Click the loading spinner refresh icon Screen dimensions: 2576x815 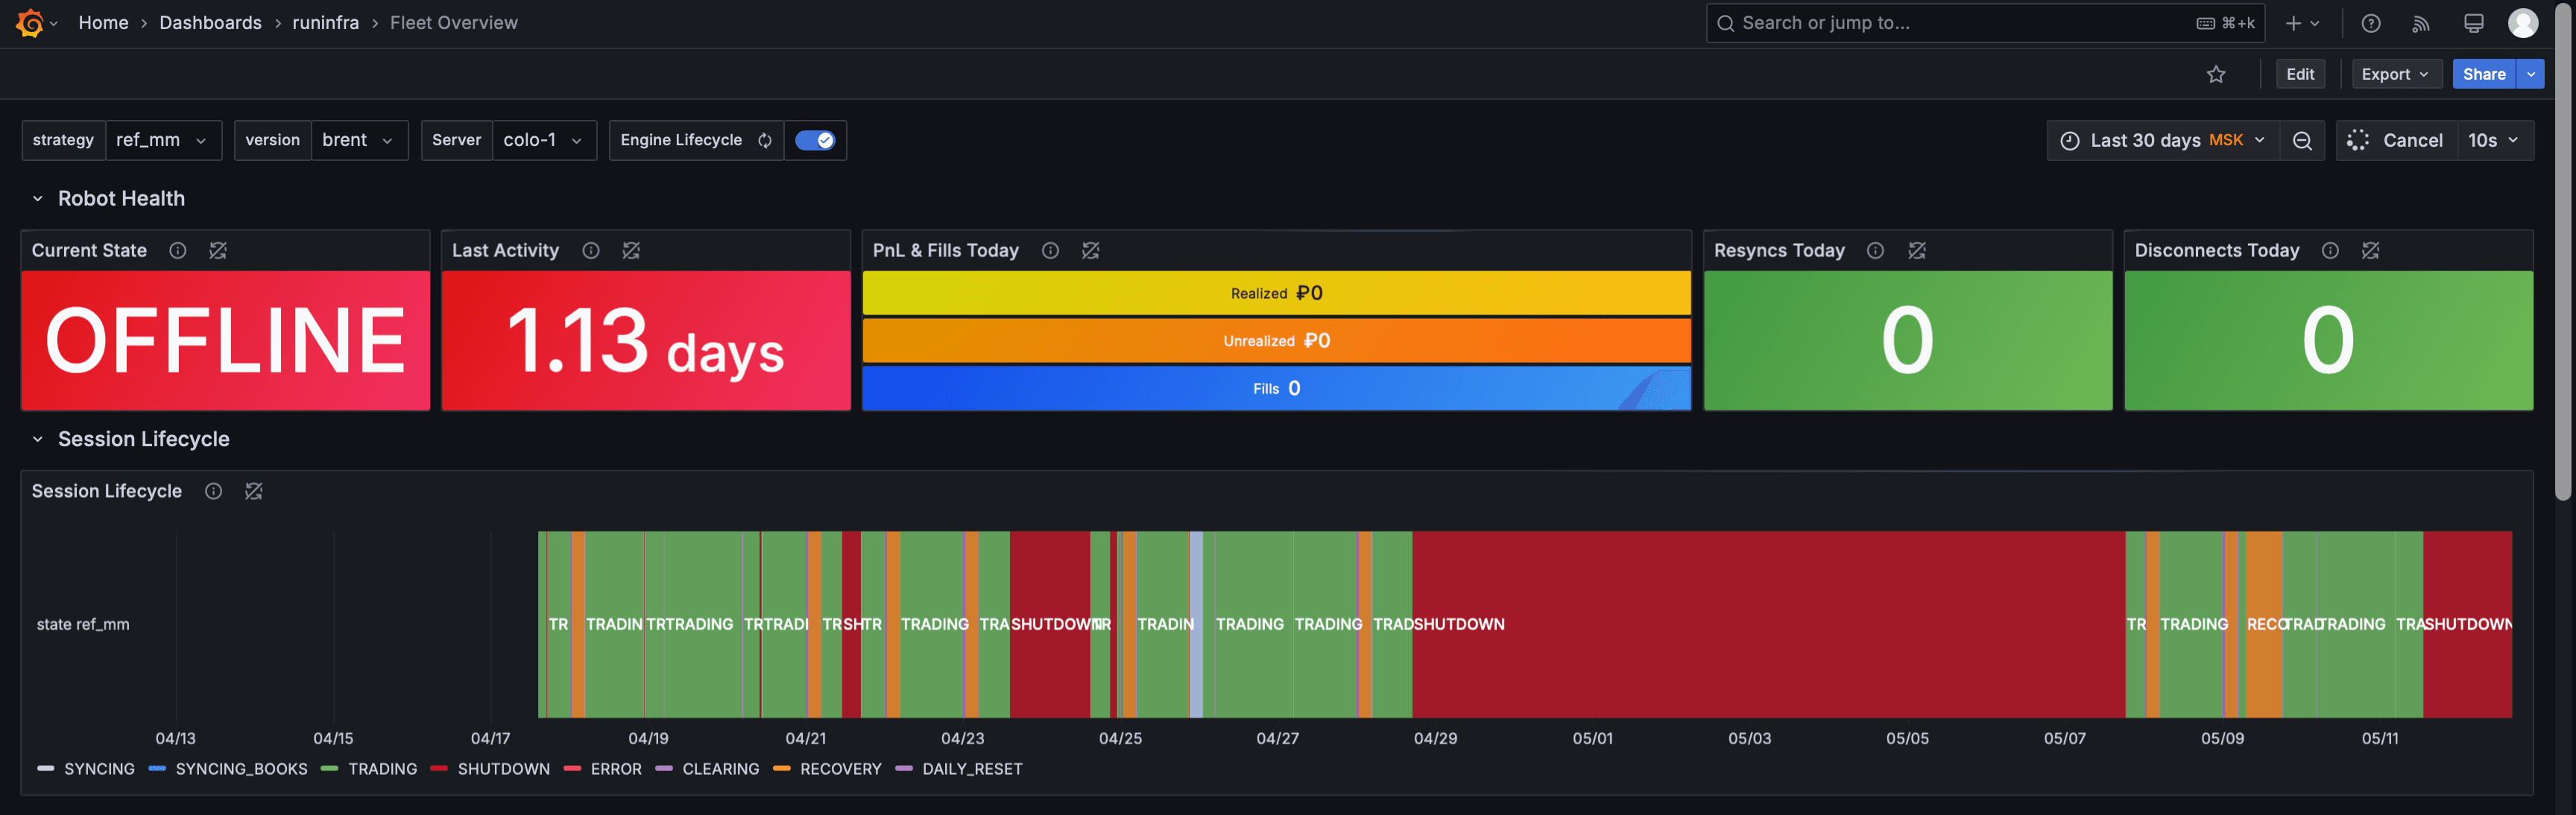[2358, 141]
